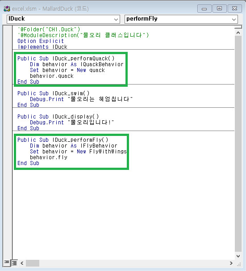Click horizontal scrollbar left arrow
Screen dimensions: 246x271
tap(22, 263)
